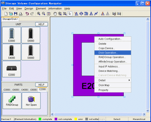Click the Save floppy disk icon
This screenshot has height=122, width=151.
point(16,14)
